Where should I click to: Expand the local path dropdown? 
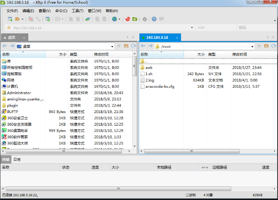tap(113, 47)
